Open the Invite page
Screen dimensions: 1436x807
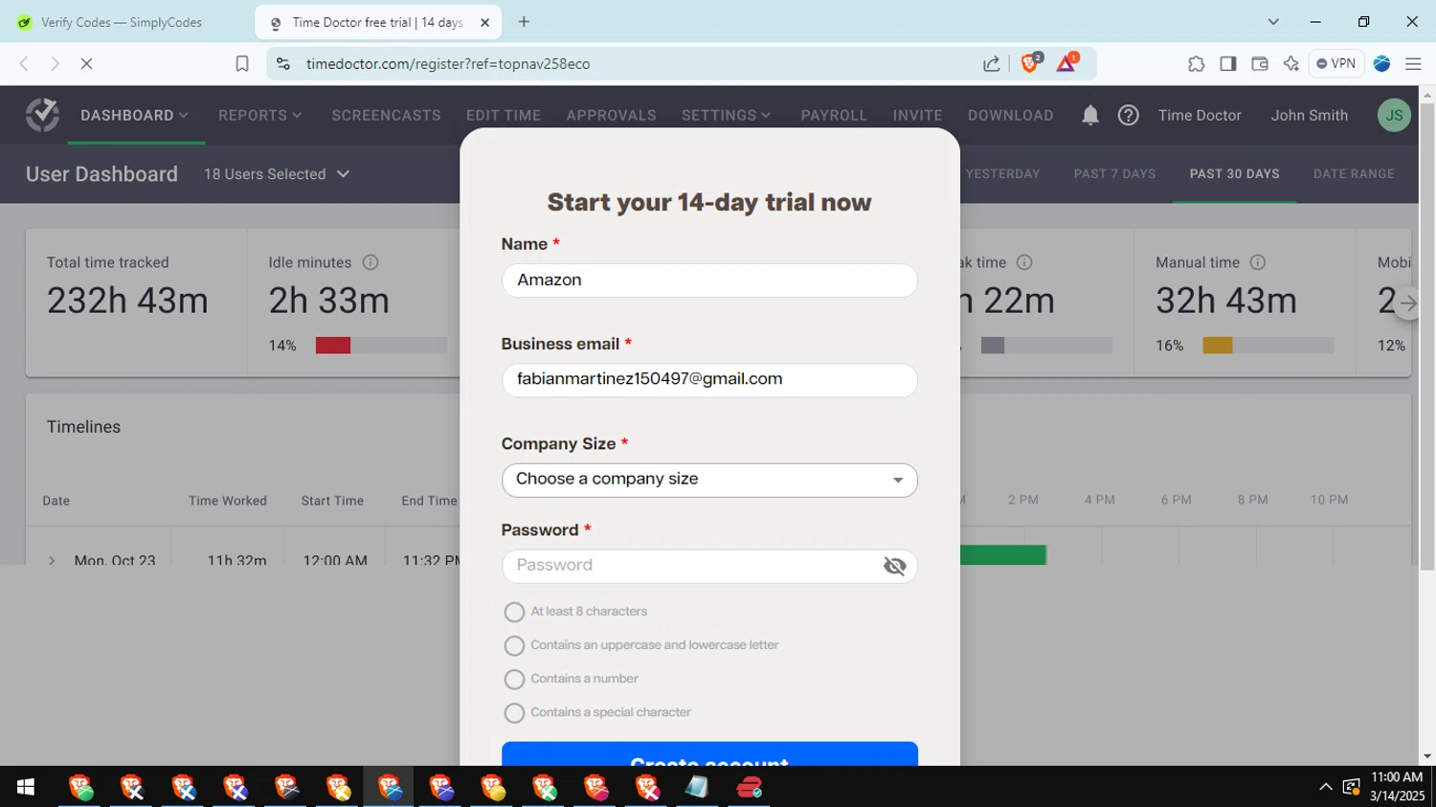[x=917, y=115]
